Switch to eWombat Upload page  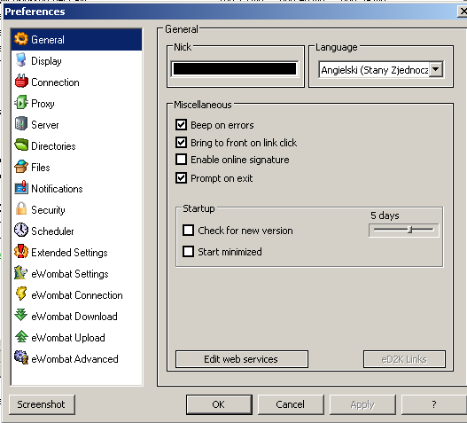coord(68,338)
